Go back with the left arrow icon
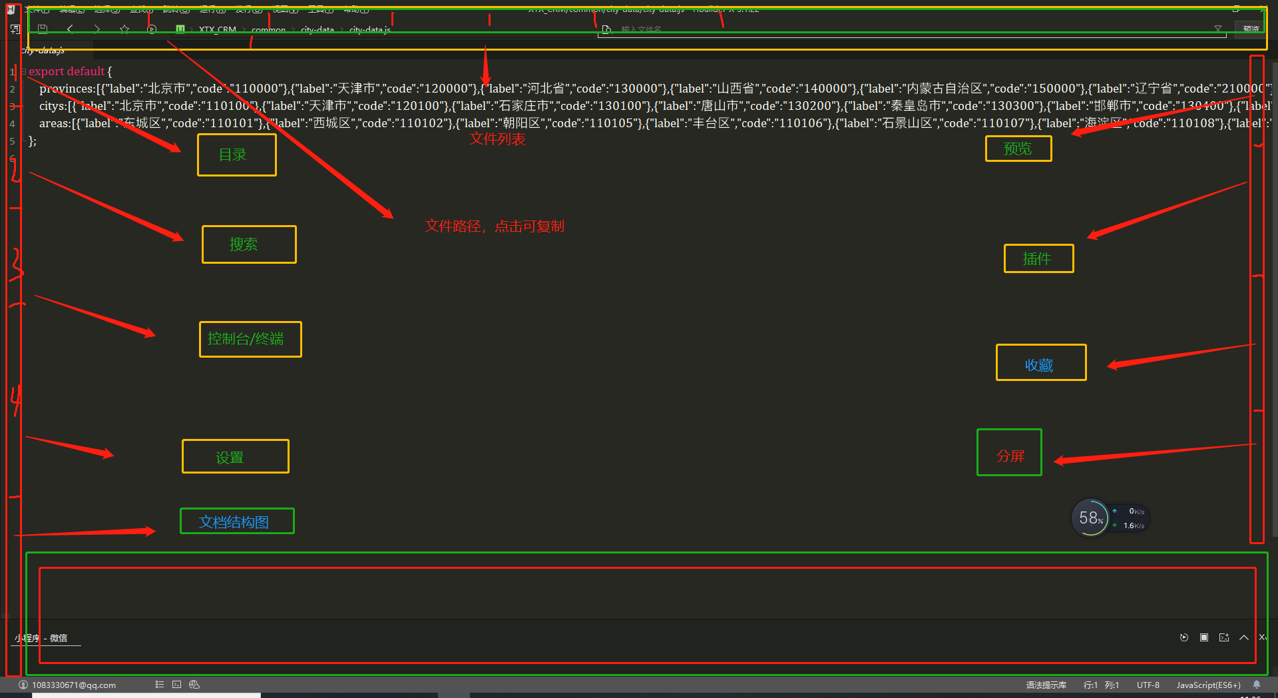 point(70,29)
